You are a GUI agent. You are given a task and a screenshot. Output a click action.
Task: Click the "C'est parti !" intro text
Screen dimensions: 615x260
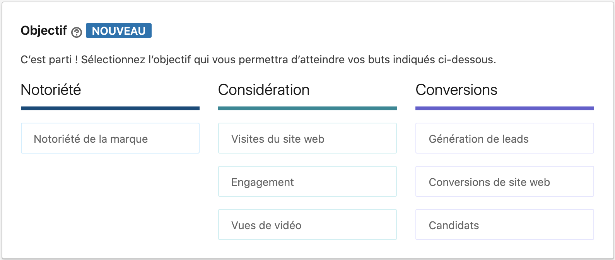[49, 60]
